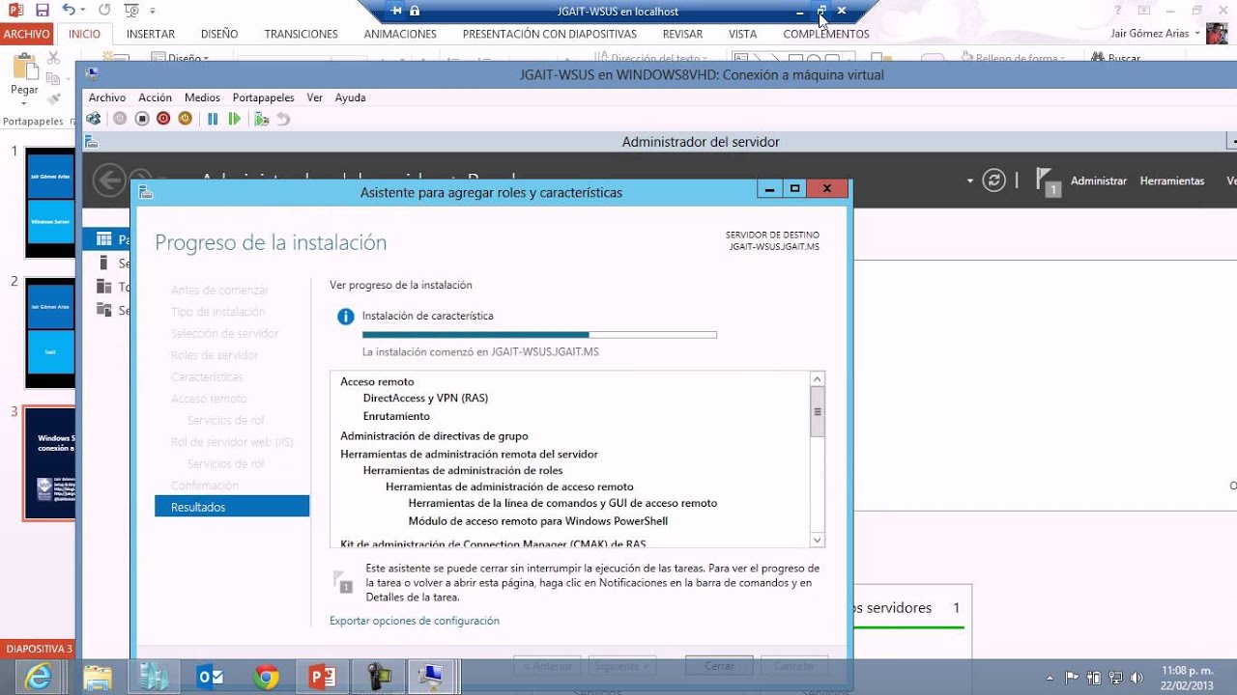Switch to the ANIMACIONES ribbon tab
This screenshot has height=695, width=1237.
[x=400, y=34]
